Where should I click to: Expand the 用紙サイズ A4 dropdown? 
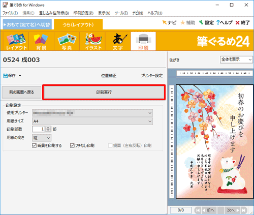click(150, 121)
